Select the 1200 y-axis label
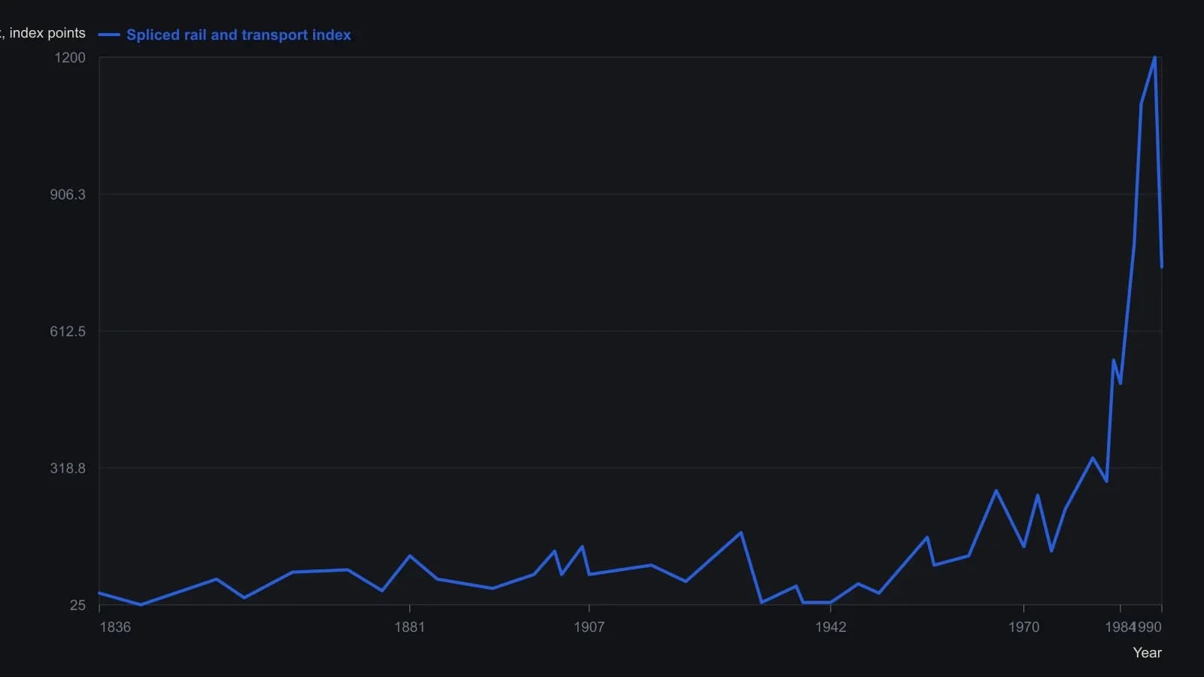Viewport: 1204px width, 677px height. pyautogui.click(x=70, y=57)
